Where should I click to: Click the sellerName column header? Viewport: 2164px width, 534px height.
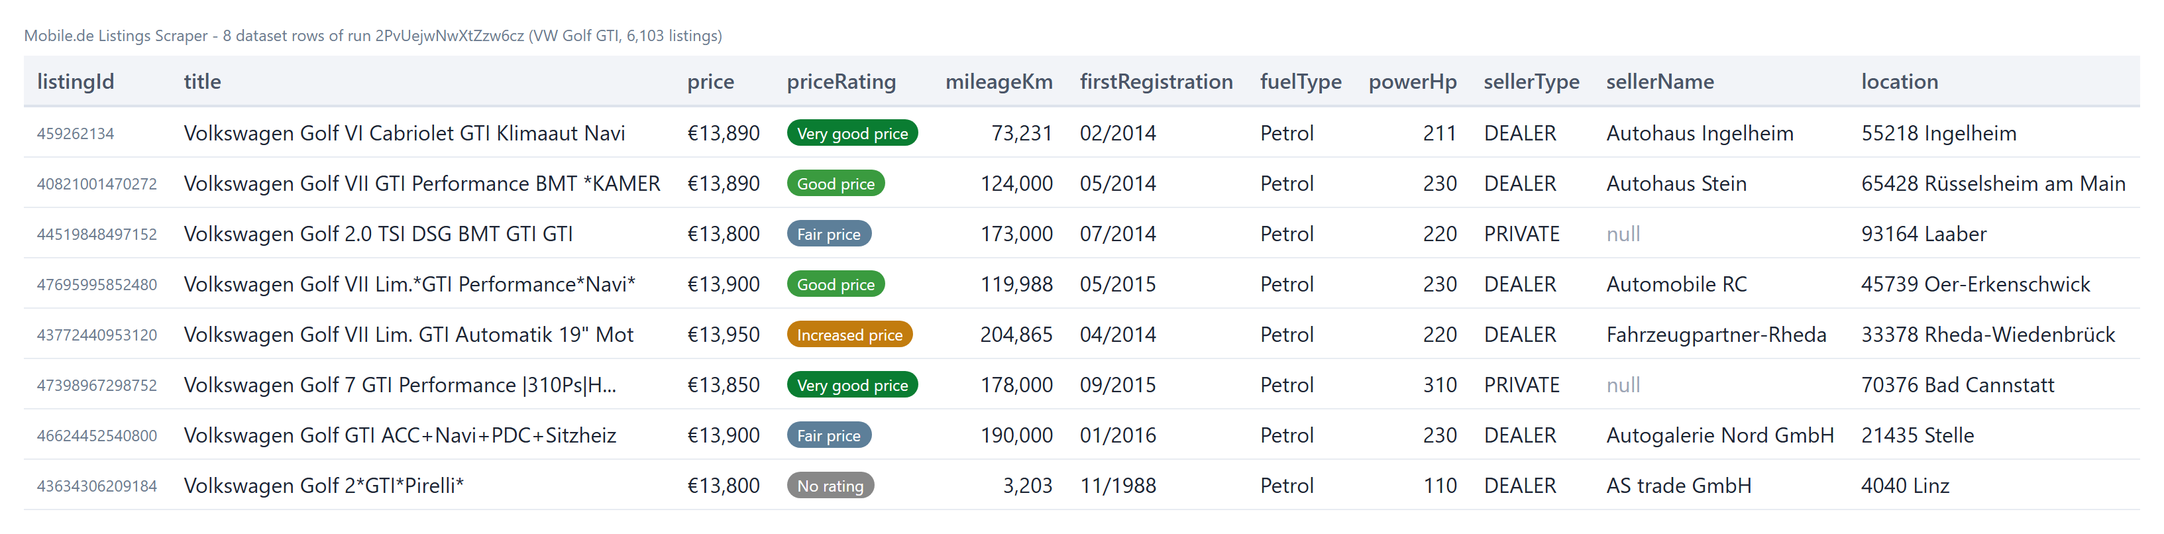[1660, 81]
